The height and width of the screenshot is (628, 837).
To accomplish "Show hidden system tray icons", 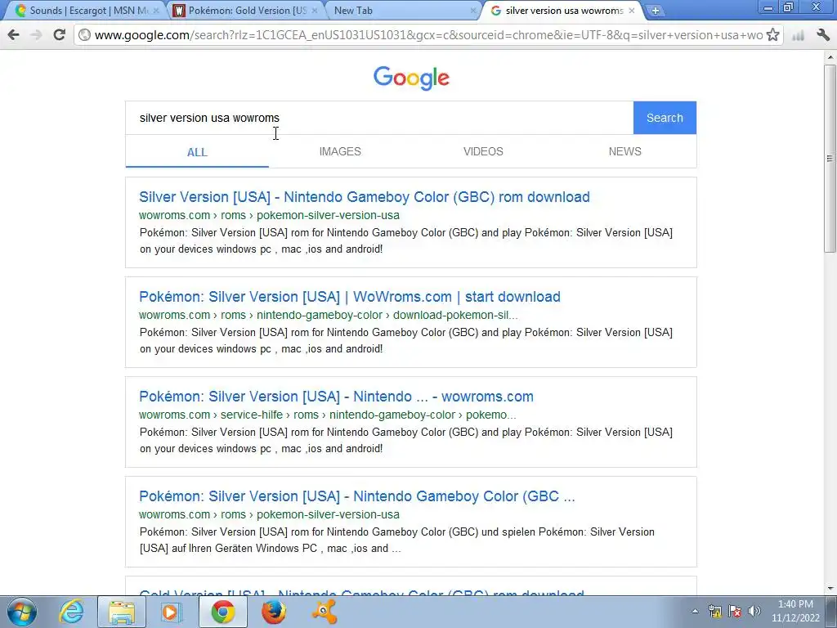I will [695, 612].
